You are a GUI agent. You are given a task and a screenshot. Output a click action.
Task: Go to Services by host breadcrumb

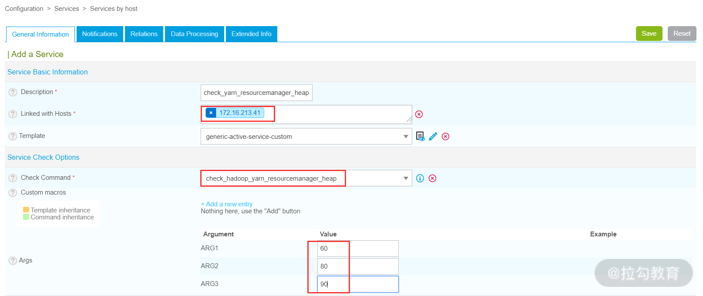point(114,9)
